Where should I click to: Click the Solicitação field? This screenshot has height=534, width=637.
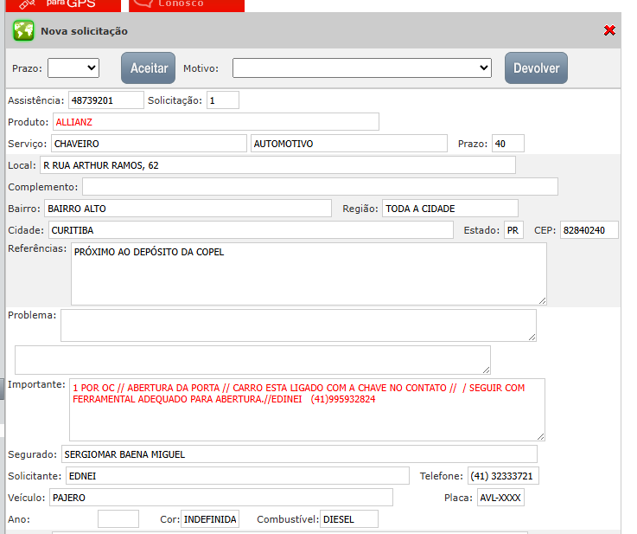click(223, 100)
